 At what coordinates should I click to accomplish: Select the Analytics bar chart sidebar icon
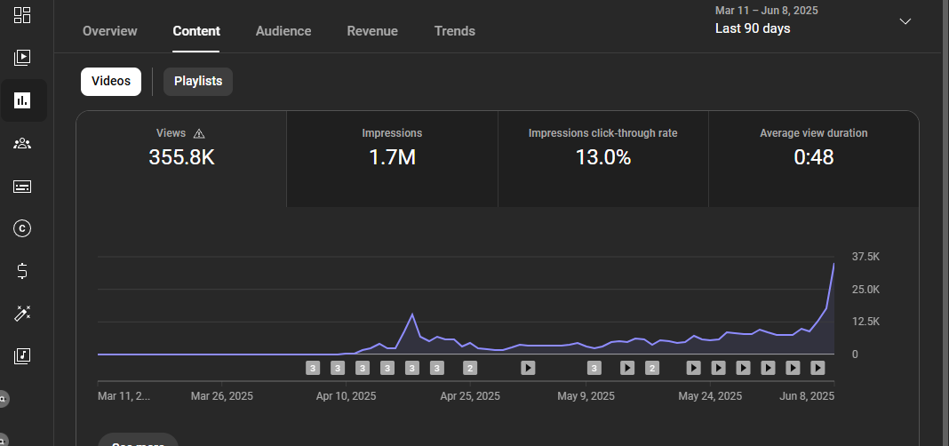[x=23, y=100]
